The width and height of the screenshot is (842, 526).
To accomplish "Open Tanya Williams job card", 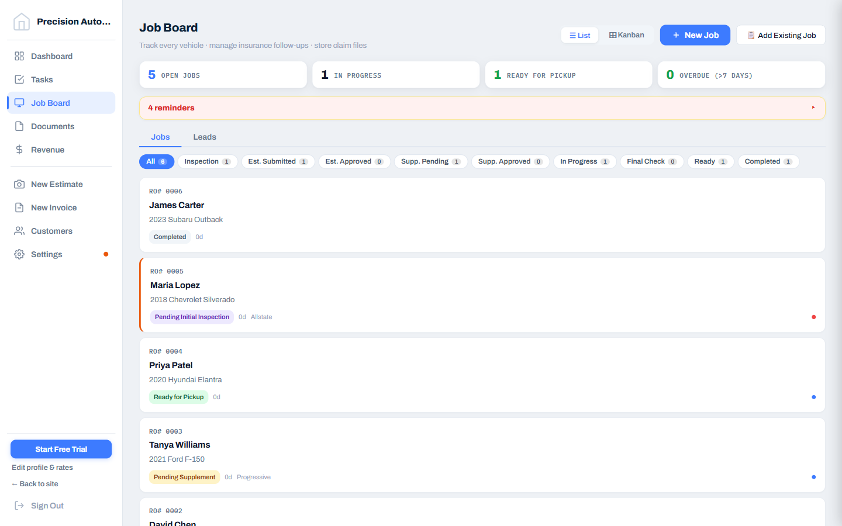I will tap(482, 455).
